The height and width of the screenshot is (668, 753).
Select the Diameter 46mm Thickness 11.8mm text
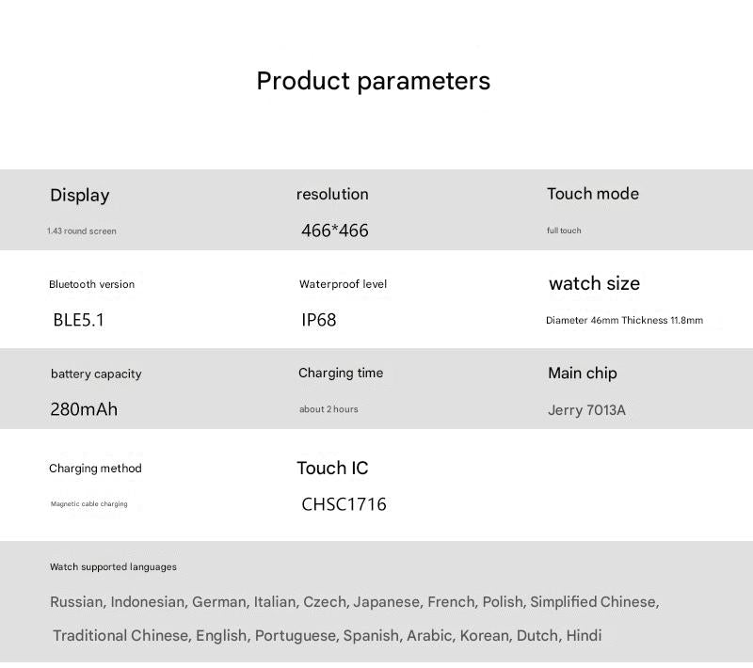[x=624, y=321]
